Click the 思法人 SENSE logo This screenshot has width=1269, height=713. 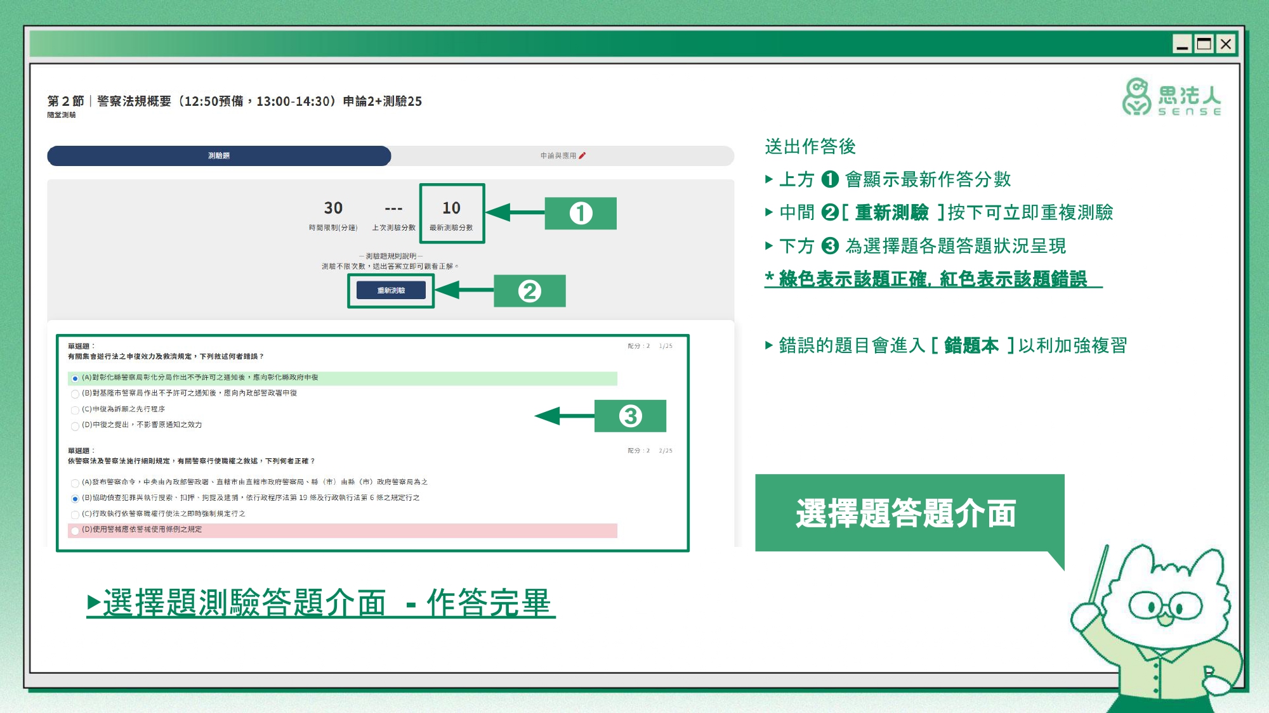[x=1171, y=98]
